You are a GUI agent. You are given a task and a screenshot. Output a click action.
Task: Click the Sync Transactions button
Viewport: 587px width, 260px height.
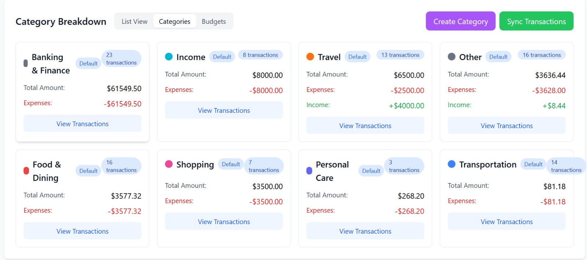536,21
